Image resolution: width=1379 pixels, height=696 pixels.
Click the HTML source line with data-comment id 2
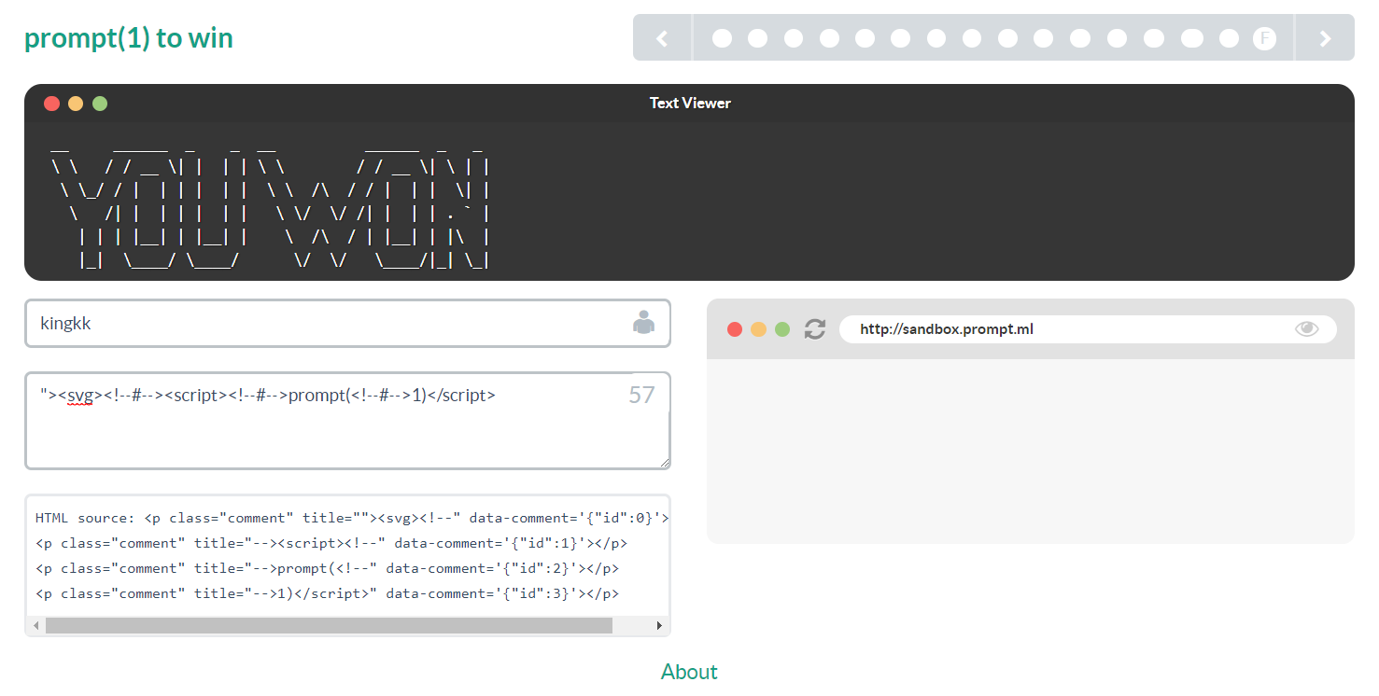(x=327, y=568)
